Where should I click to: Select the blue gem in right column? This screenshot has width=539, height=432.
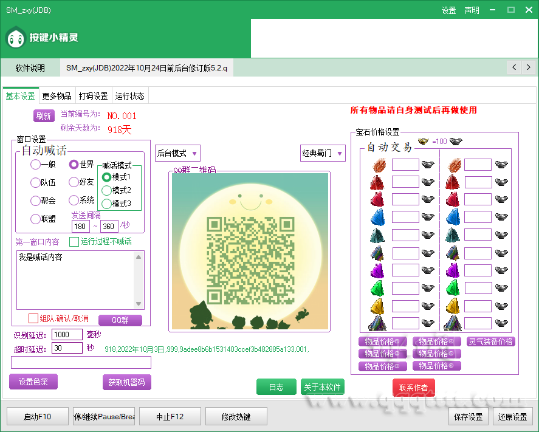[x=453, y=217]
